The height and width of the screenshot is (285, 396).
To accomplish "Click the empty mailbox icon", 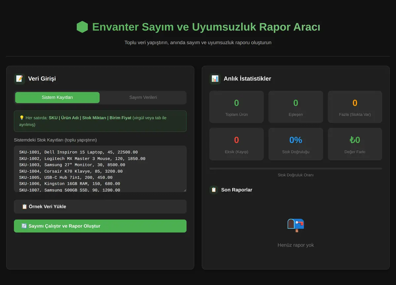I will [x=296, y=225].
